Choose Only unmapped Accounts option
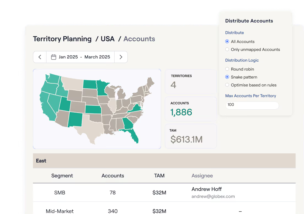This screenshot has height=214, width=304. 227,49
